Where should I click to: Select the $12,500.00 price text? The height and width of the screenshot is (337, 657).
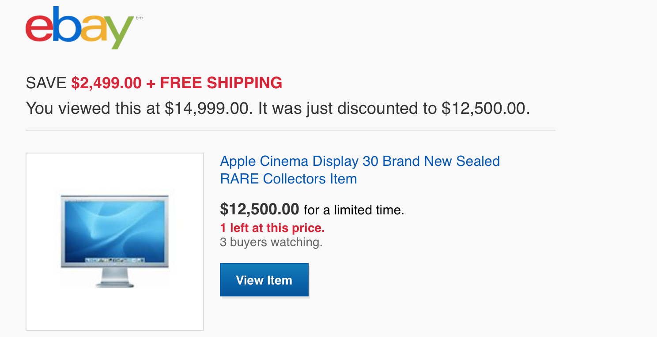point(260,209)
